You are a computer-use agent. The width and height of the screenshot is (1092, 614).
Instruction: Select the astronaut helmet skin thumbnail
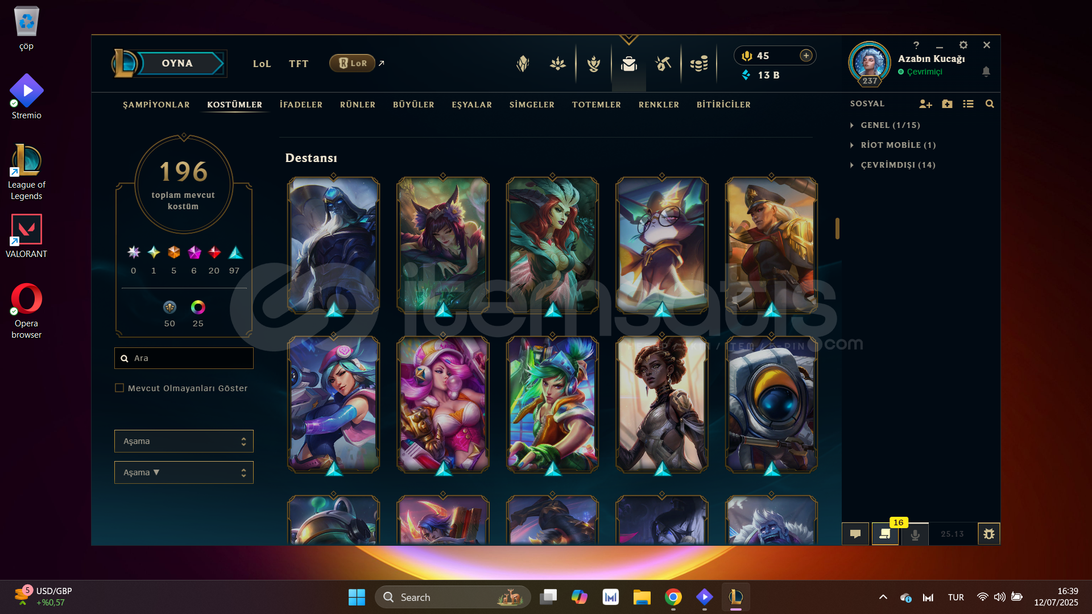click(771, 404)
